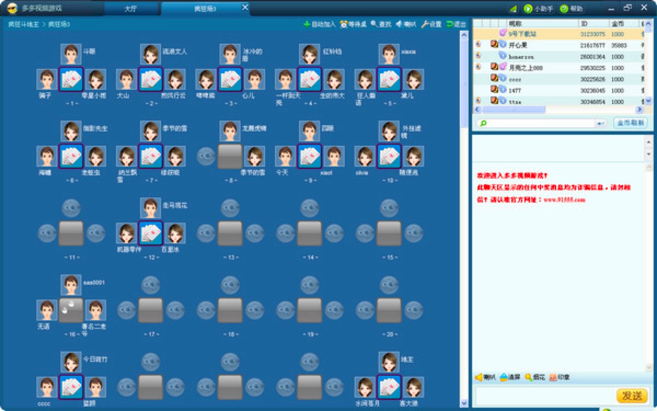Image resolution: width=657 pixels, height=411 pixels.
Task: Click 清屏 clear screen in chat toolbar
Action: pos(510,377)
